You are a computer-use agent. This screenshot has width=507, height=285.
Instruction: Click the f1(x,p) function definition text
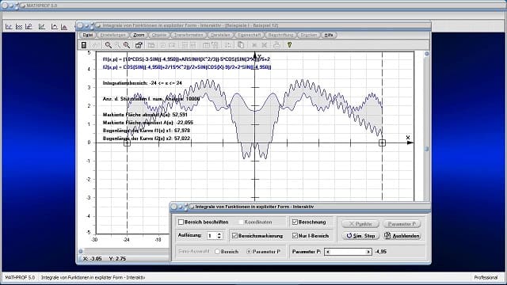(186, 59)
